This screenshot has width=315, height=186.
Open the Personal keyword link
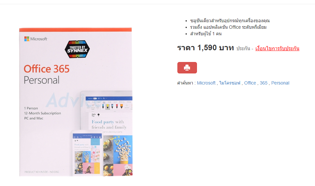click(x=280, y=83)
